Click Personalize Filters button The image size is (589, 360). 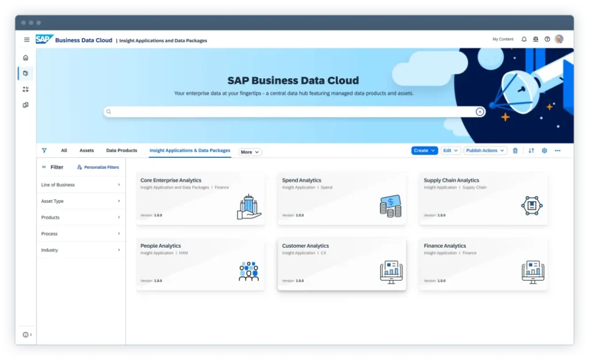coord(98,167)
